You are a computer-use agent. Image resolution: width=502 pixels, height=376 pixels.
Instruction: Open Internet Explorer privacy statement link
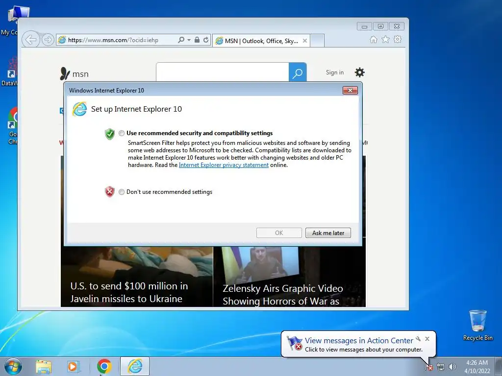click(x=224, y=165)
